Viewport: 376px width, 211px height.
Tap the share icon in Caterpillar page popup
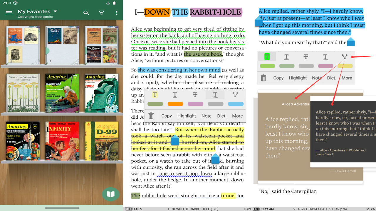pos(345,57)
